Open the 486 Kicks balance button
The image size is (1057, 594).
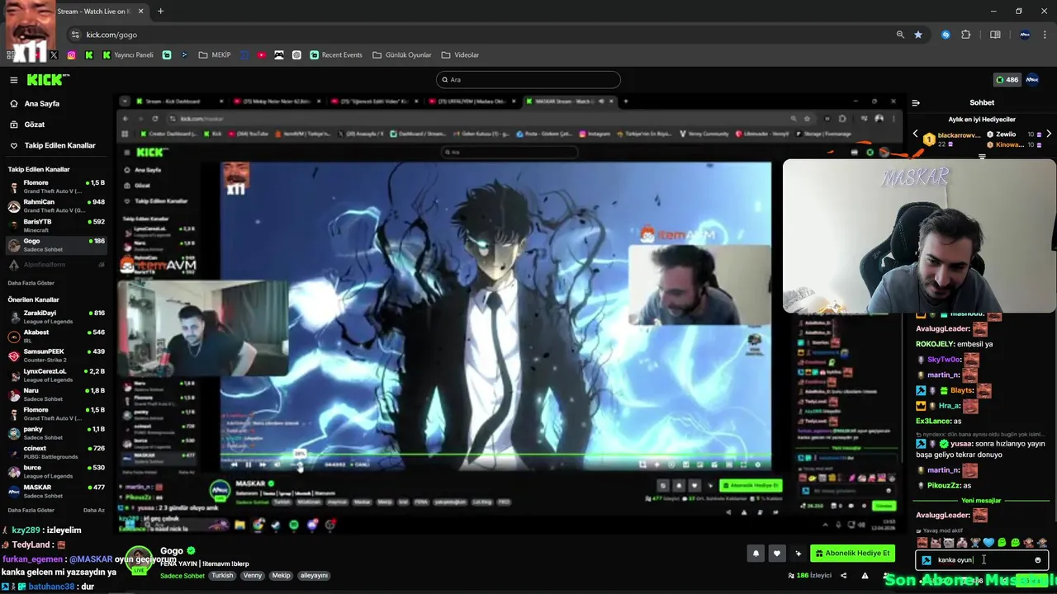point(1007,80)
